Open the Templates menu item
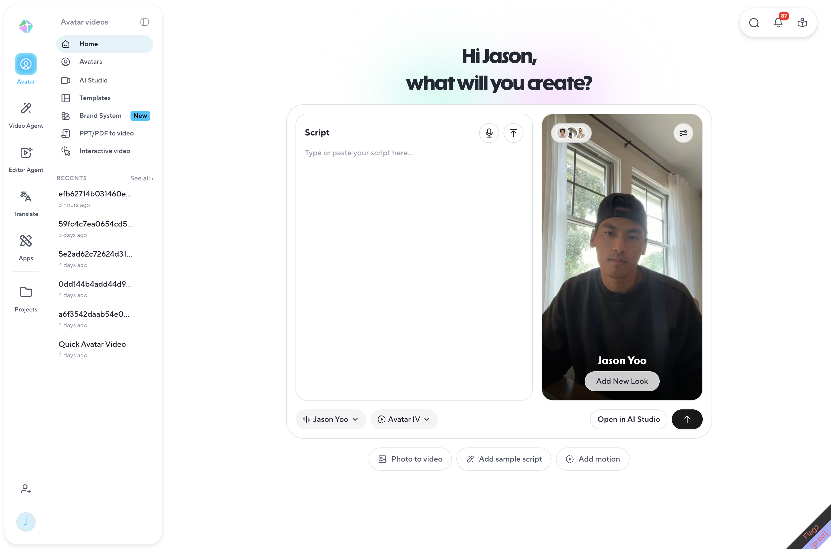This screenshot has width=831, height=549. 95,98
